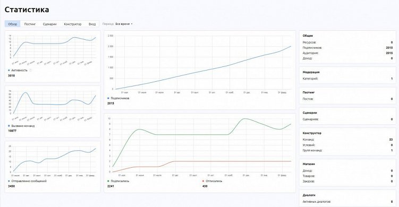399x207 pixels.
Task: Go to the Конструктор tab
Action: tap(73, 24)
